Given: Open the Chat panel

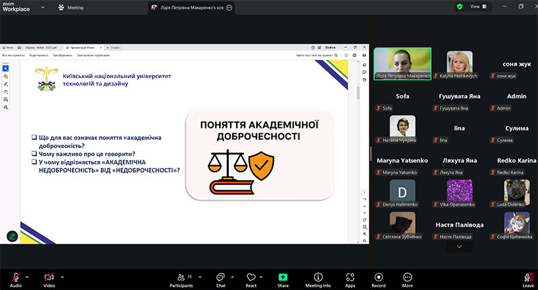Looking at the screenshot, I should (x=220, y=278).
